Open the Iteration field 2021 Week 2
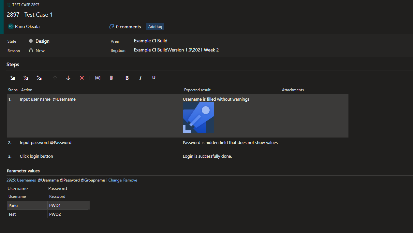413x233 pixels. pos(176,50)
